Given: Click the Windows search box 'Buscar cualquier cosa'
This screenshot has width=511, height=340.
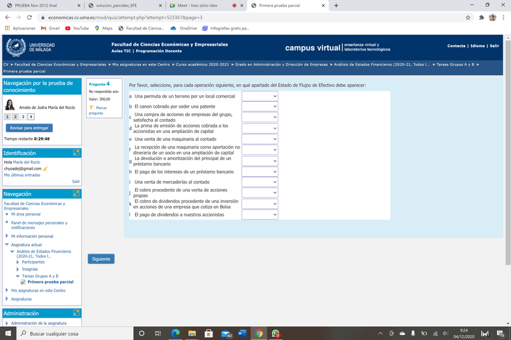Looking at the screenshot, I should [75, 333].
